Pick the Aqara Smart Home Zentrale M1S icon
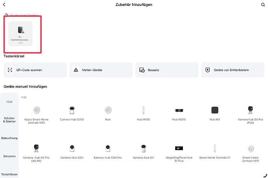 point(37,110)
